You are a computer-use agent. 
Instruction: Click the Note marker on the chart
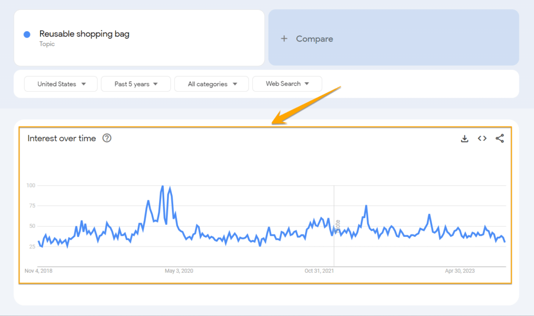point(338,226)
